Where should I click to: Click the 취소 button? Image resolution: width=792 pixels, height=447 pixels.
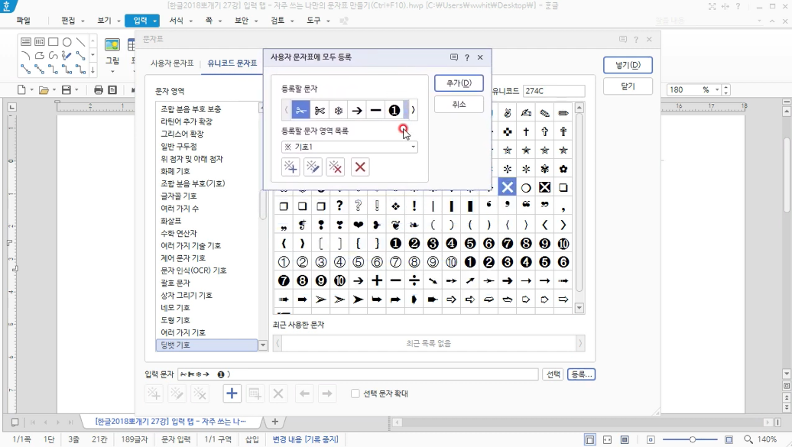click(x=459, y=105)
